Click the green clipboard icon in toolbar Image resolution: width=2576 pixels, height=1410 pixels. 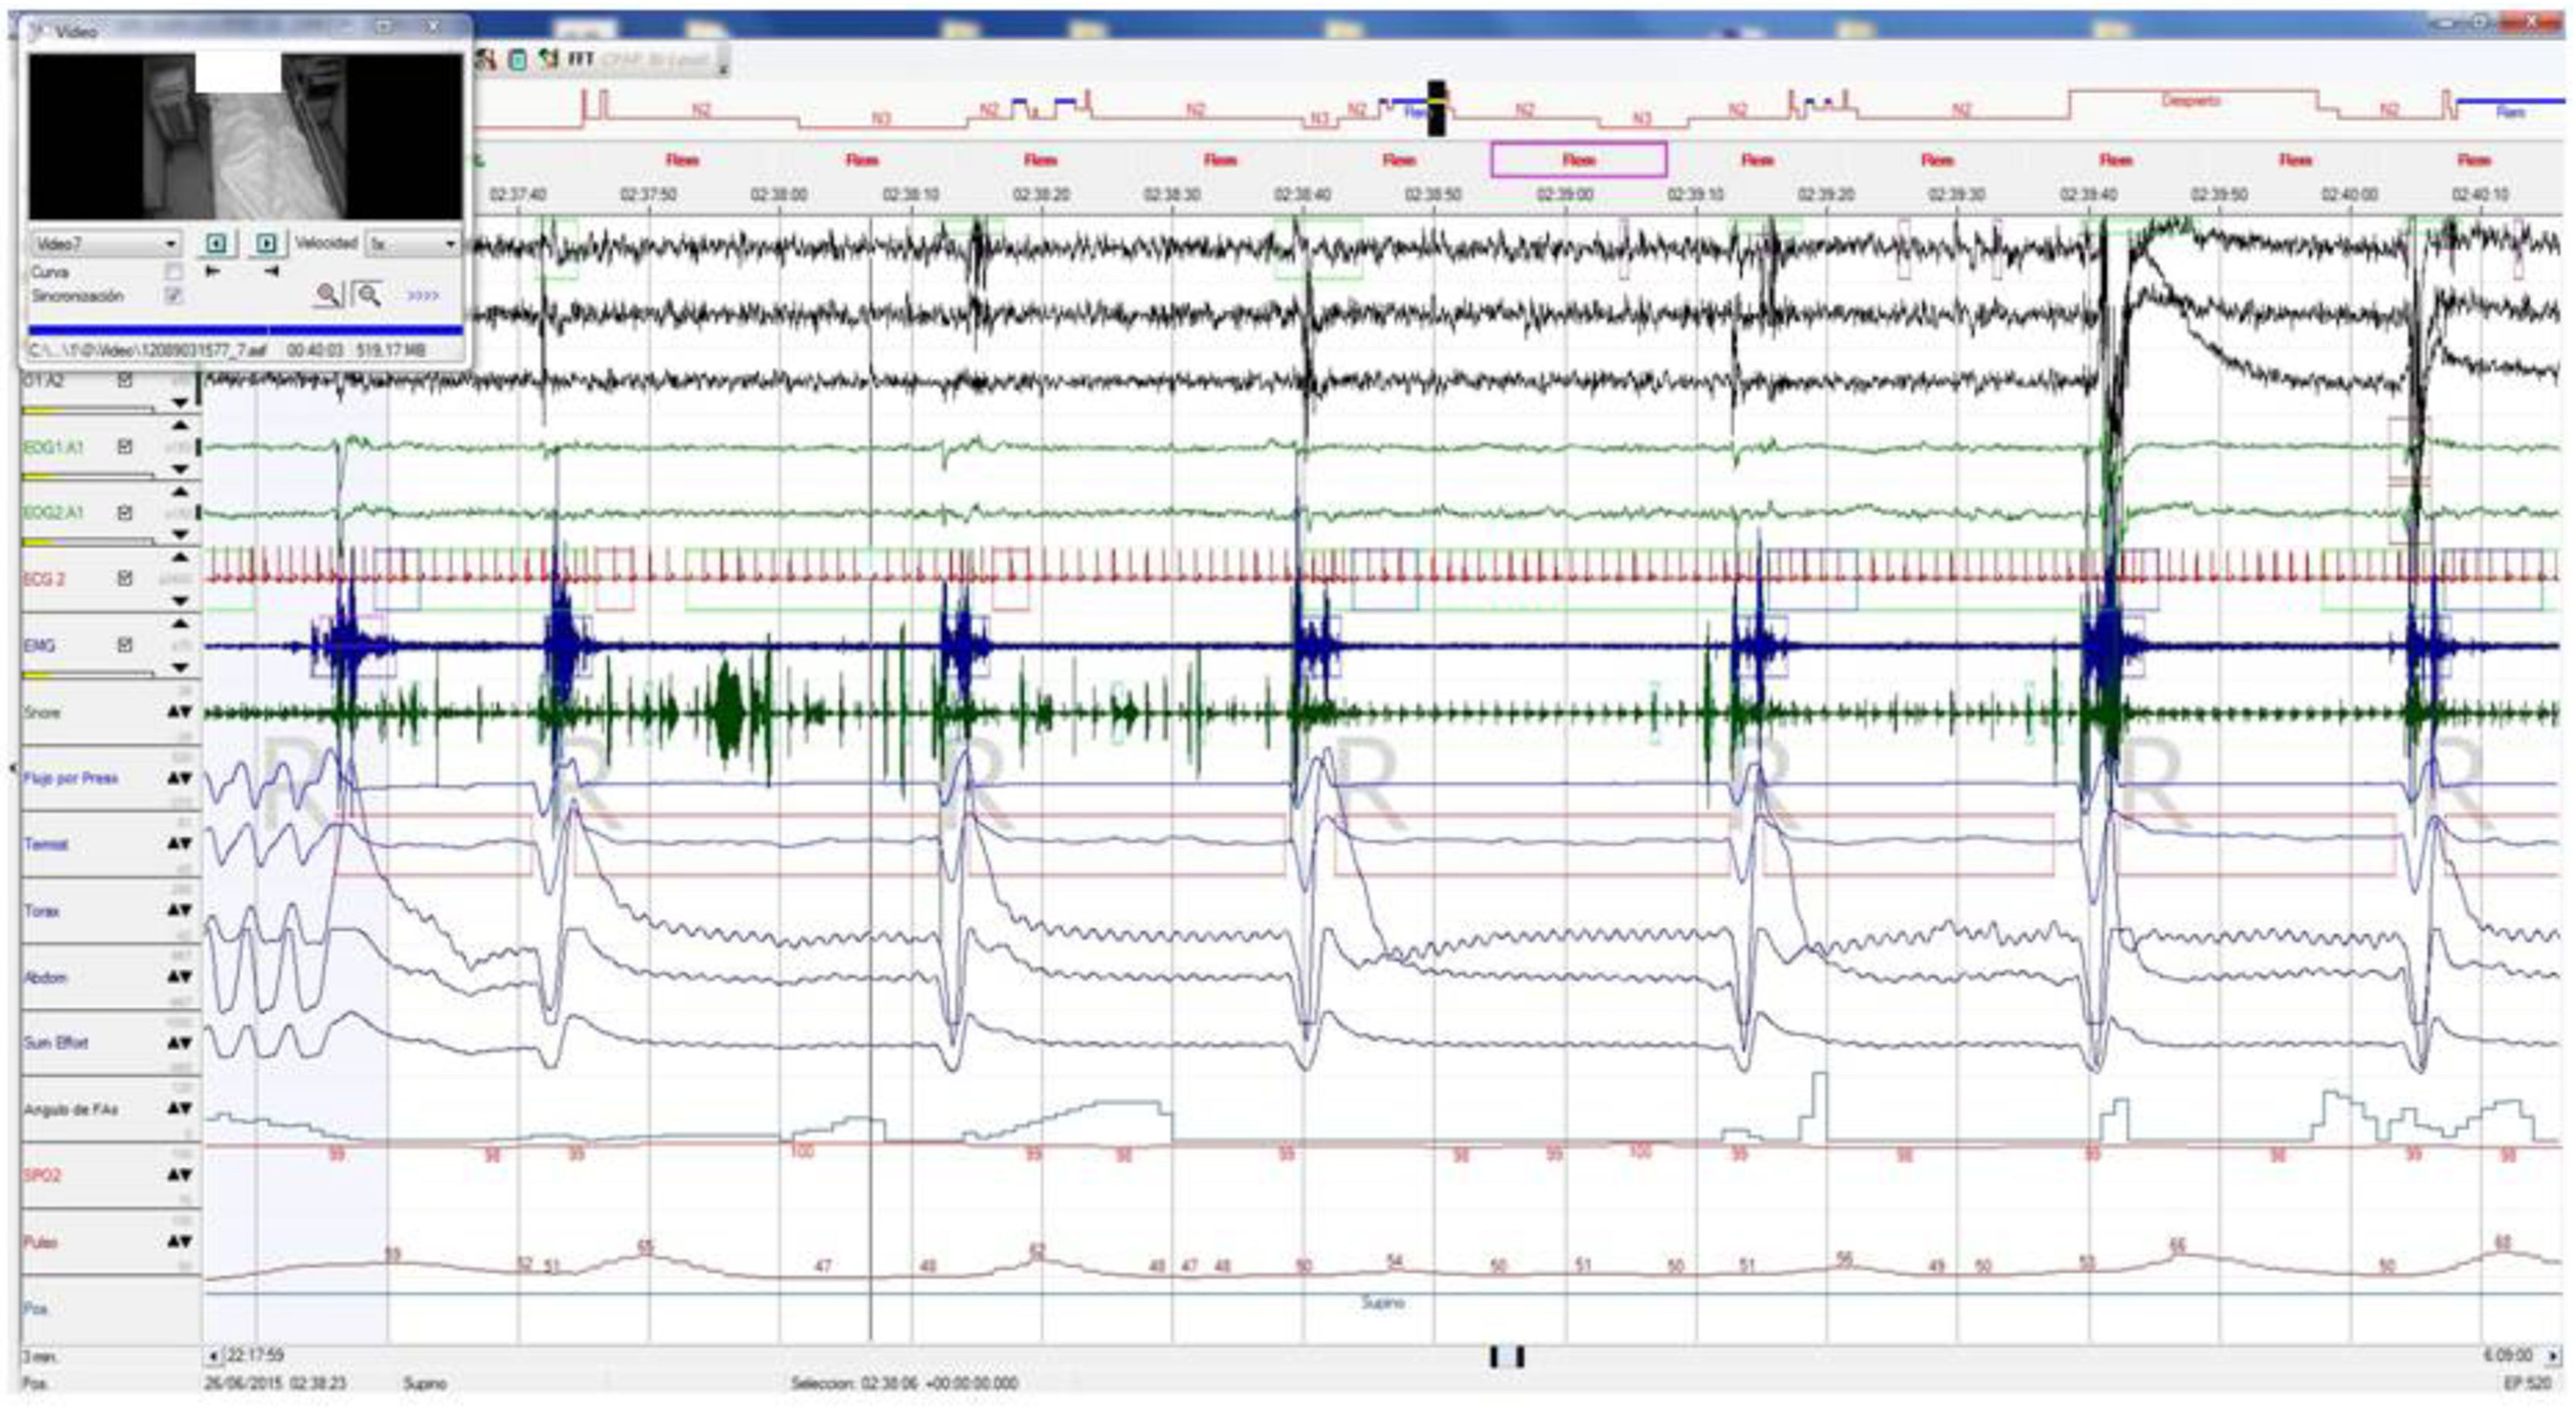(x=517, y=60)
